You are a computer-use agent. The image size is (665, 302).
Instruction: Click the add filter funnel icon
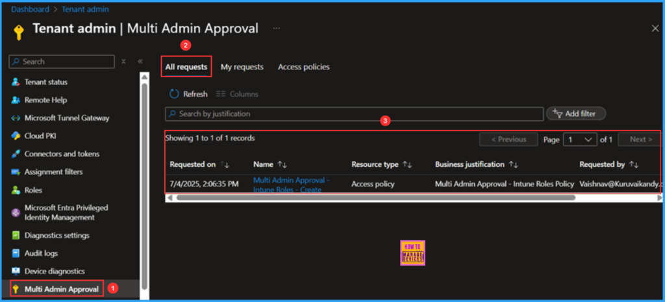[x=557, y=114]
